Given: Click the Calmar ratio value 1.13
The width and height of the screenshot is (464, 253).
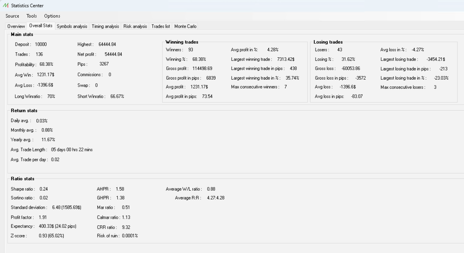Looking at the screenshot, I should (126, 217).
